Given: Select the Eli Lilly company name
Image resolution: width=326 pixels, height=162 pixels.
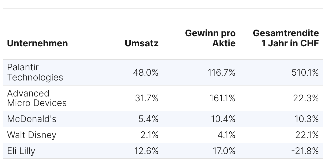Looking at the screenshot, I should [x=21, y=151].
